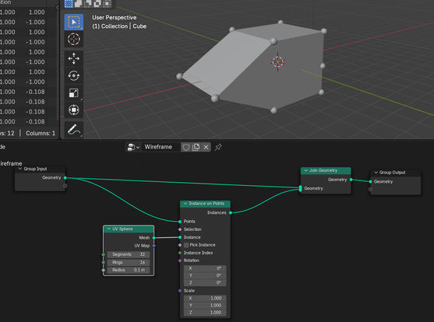Collapse the Join Geometry node
This screenshot has width=434, height=322.
tap(306, 170)
